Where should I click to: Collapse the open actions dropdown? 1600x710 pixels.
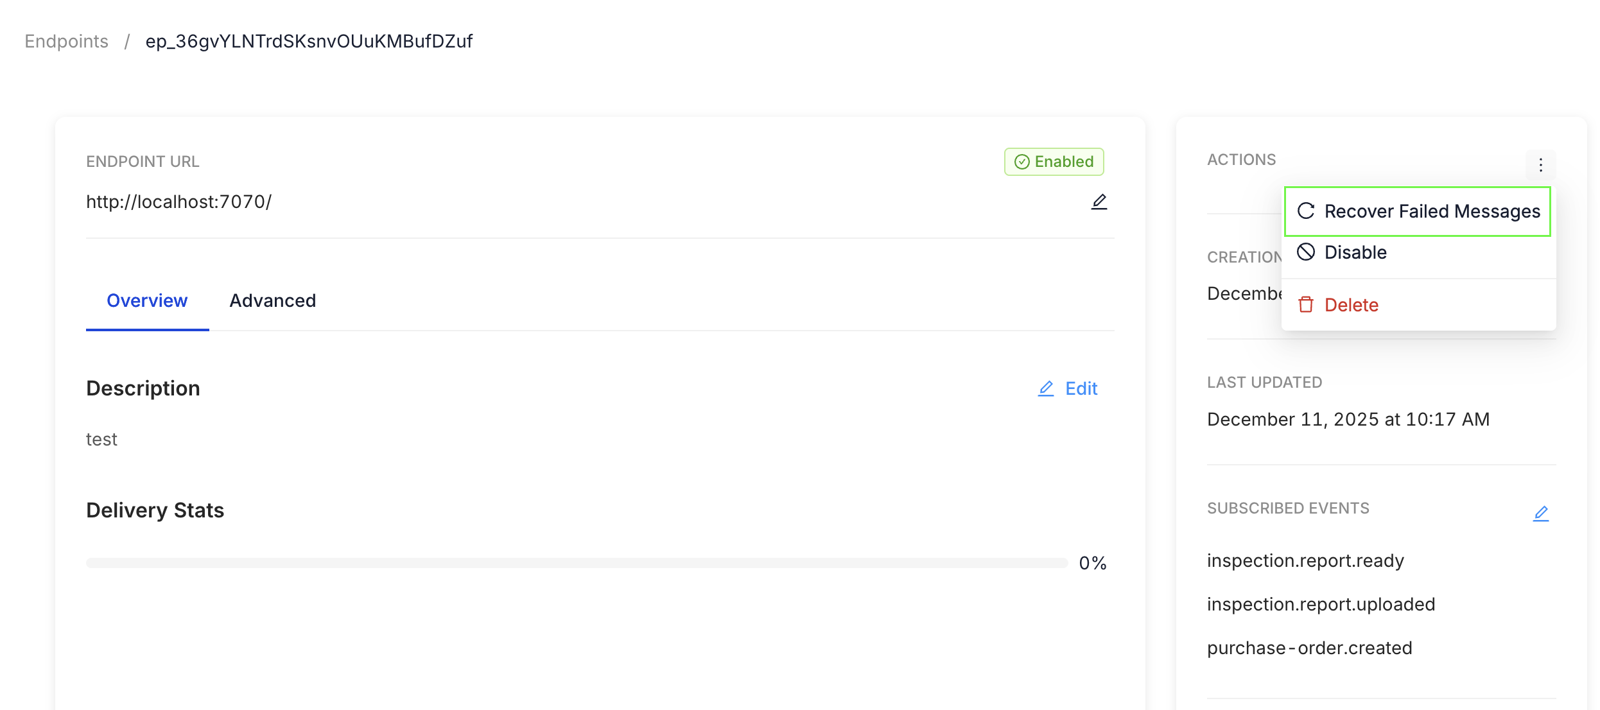tap(1541, 164)
